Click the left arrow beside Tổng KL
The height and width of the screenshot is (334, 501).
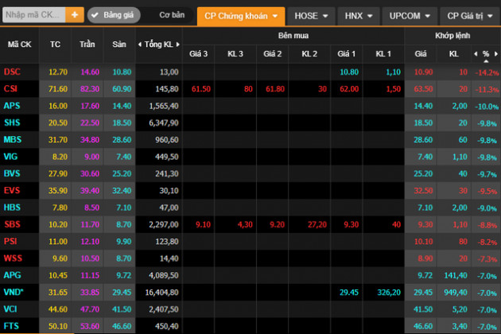pos(140,45)
